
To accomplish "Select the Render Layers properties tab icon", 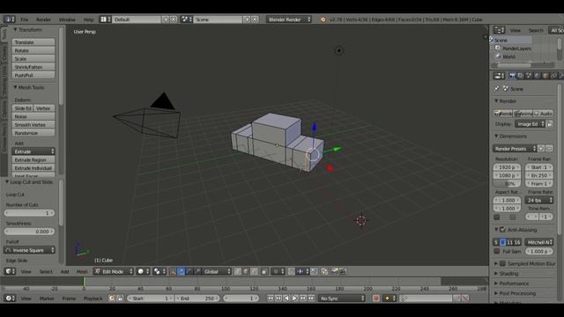I will [x=521, y=76].
